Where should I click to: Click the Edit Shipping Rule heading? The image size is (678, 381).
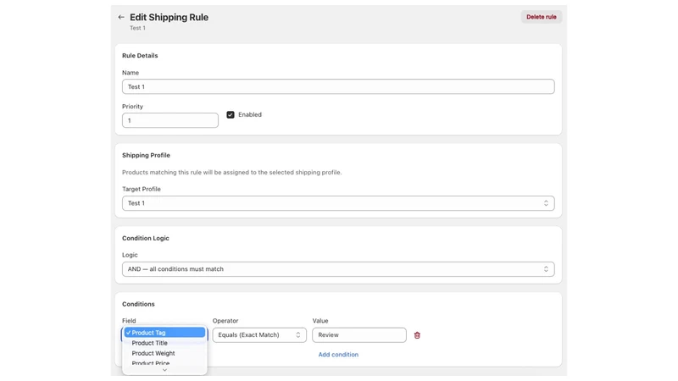[x=169, y=17]
